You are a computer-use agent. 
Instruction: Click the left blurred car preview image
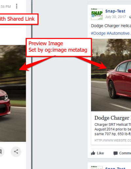pos(13,93)
